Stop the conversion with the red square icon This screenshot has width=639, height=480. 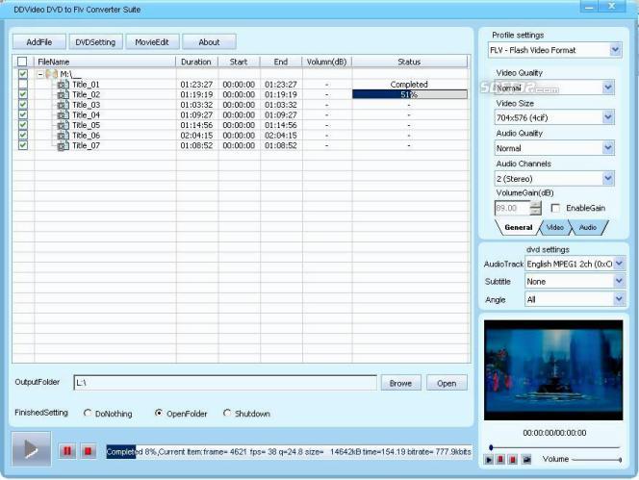[x=88, y=451]
